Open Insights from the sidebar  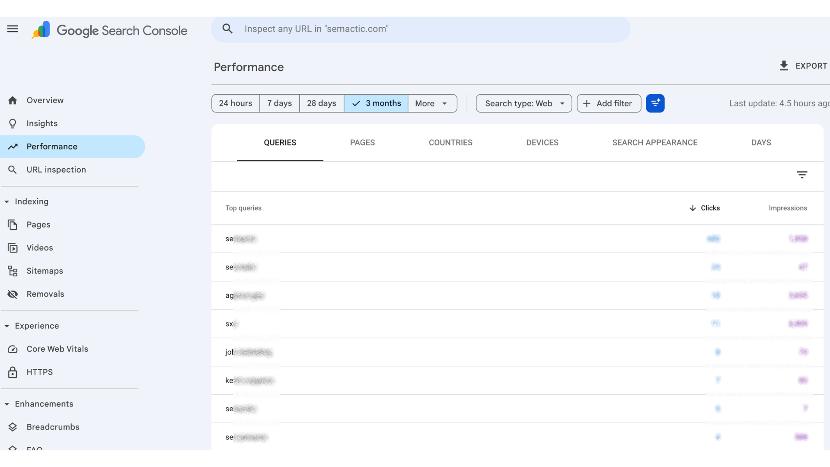(42, 124)
